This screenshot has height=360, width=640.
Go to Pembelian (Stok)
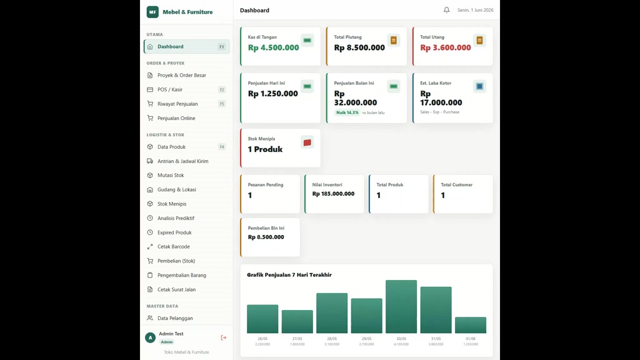pos(186,261)
